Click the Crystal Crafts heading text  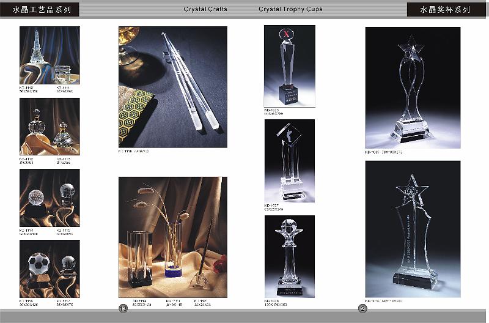click(x=206, y=9)
